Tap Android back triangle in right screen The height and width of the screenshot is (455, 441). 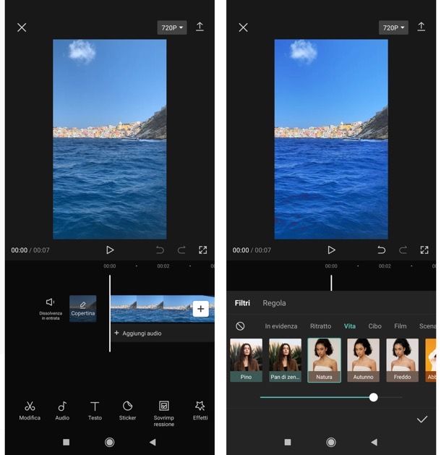[374, 442]
